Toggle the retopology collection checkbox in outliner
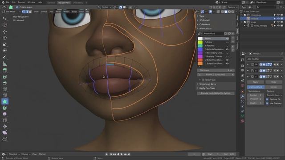285x160 pixels. [245, 15]
